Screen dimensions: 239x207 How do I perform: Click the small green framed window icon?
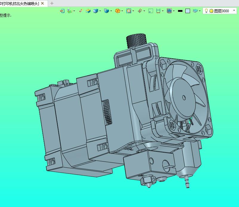(151, 11)
